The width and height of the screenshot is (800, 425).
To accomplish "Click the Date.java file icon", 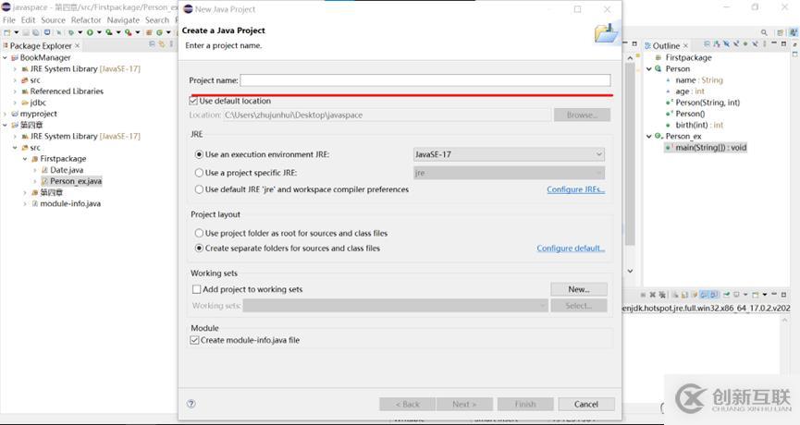I will click(44, 170).
